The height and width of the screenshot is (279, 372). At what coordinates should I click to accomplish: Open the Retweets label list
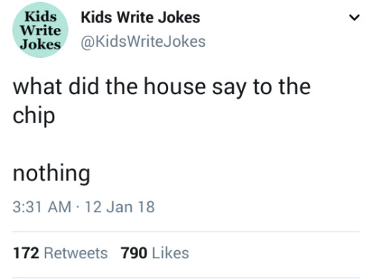pos(76,253)
